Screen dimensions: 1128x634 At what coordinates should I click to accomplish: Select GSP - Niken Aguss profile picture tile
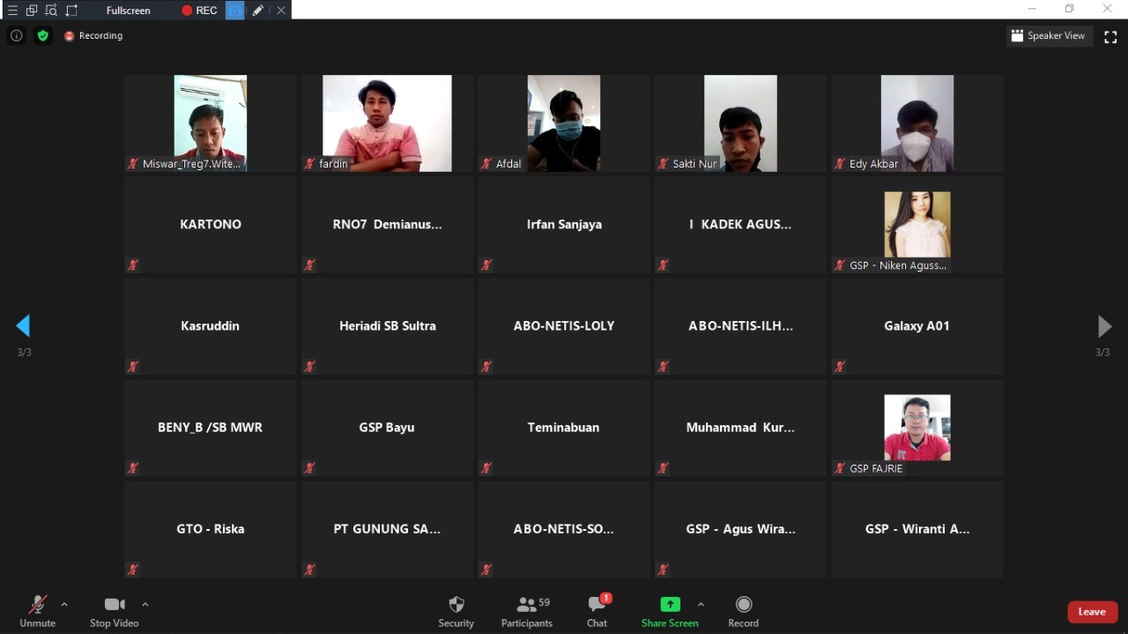coord(917,224)
